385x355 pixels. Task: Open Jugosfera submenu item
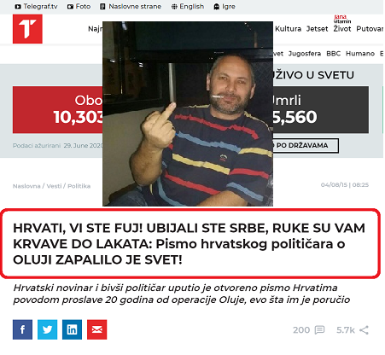[x=305, y=54]
